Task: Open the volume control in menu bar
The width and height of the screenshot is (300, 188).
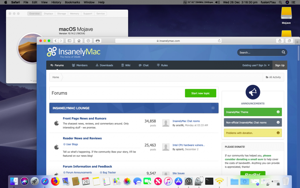Action: 217,2
